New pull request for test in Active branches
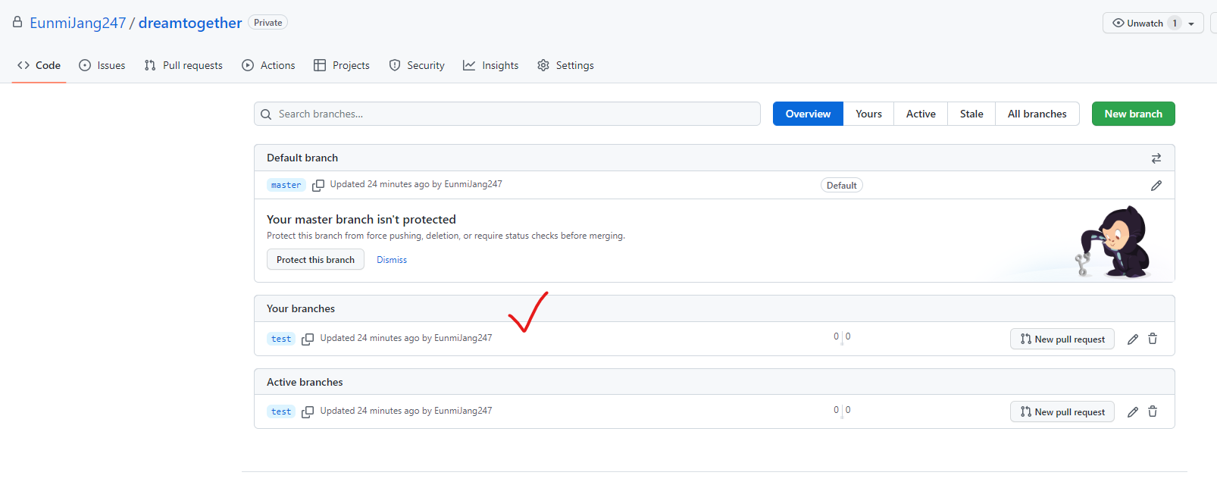Image resolution: width=1217 pixels, height=488 pixels. [x=1062, y=411]
